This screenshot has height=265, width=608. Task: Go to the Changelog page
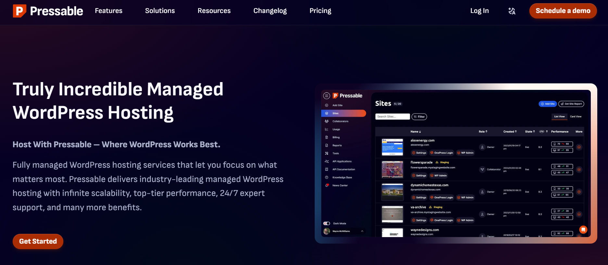(x=270, y=11)
